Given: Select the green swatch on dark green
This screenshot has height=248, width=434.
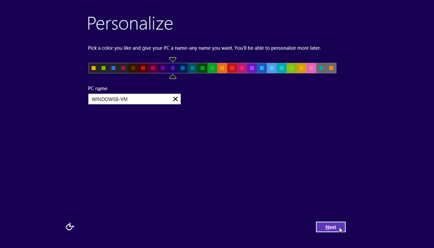Looking at the screenshot, I should pos(203,68).
